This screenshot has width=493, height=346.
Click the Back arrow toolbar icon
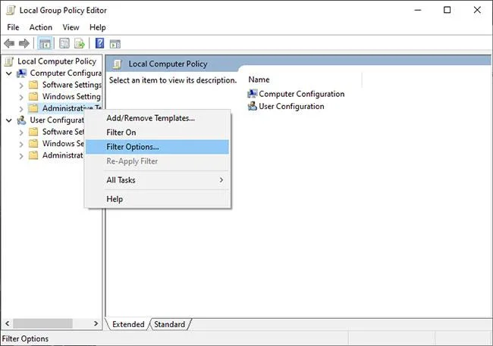[x=9, y=43]
